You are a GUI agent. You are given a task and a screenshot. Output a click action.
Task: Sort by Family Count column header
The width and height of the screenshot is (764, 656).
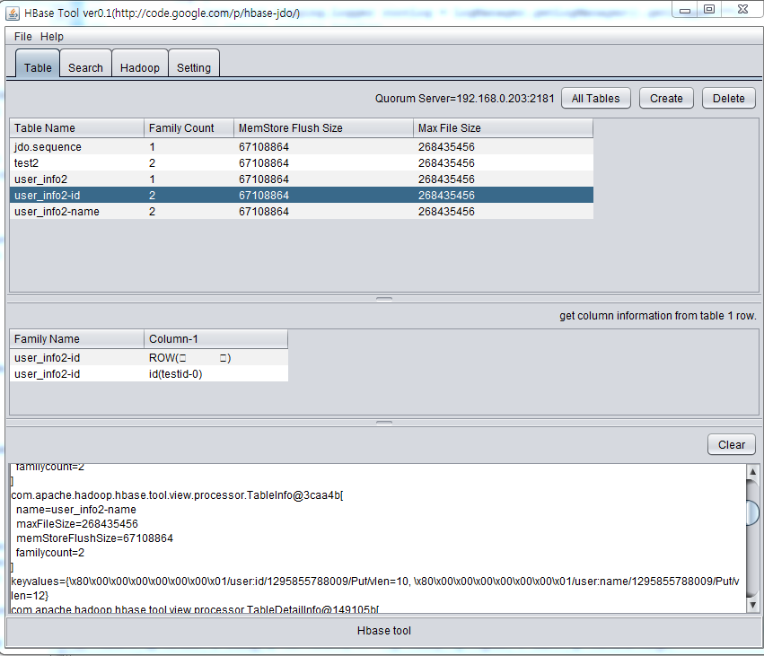189,128
